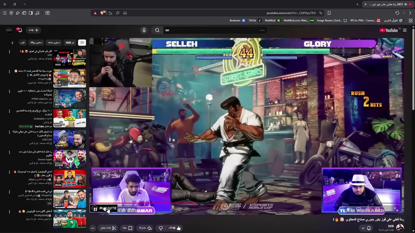Pause the video with the pause button
Viewport: 415px width, 233px height.
click(x=95, y=209)
